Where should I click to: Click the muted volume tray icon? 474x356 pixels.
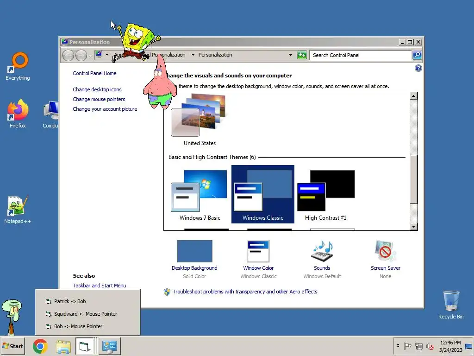[430, 346]
